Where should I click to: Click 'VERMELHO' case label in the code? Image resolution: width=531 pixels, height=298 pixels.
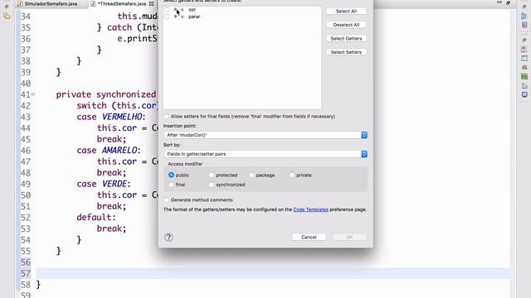pos(122,117)
